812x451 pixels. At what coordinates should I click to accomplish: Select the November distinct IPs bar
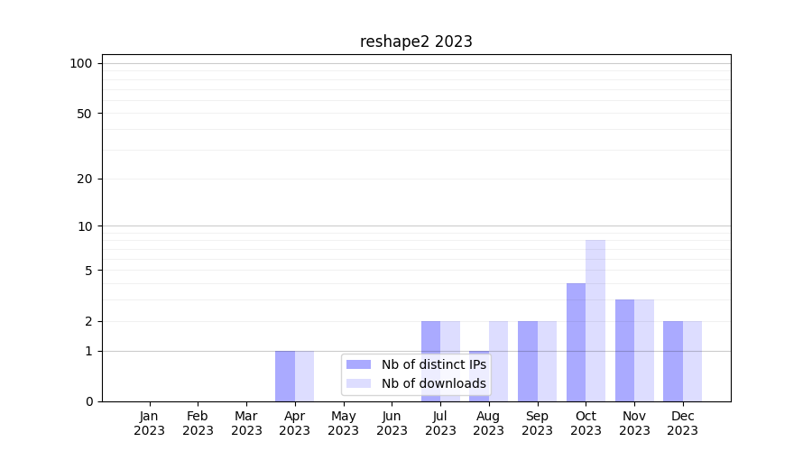[x=624, y=350]
